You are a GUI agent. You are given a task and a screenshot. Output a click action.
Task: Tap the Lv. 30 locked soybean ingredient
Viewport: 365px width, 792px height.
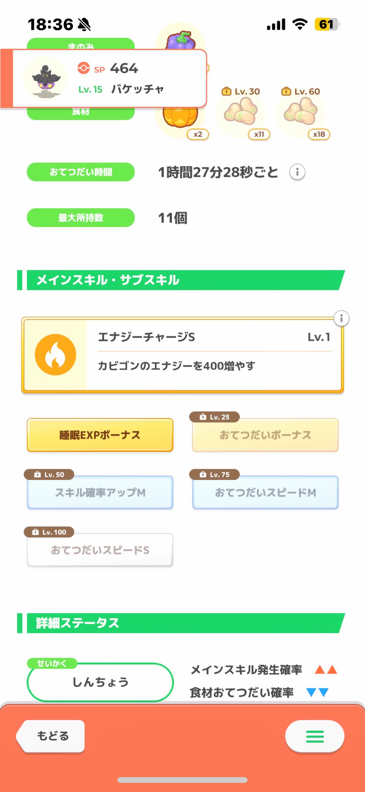(x=241, y=112)
